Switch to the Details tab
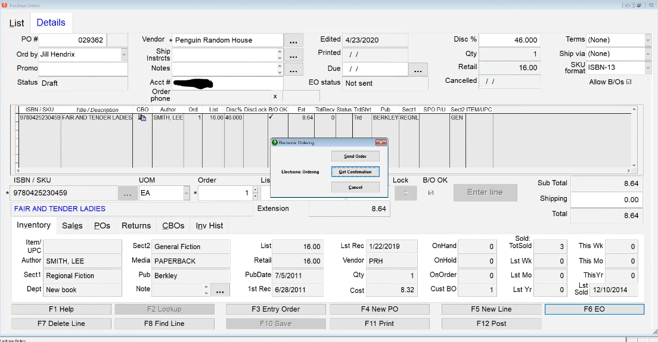Image resolution: width=658 pixels, height=342 pixels. point(51,23)
